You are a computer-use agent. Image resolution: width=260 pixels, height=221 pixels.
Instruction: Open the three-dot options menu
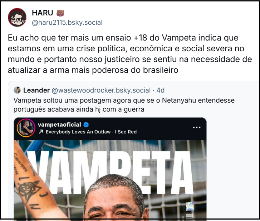[197, 127]
